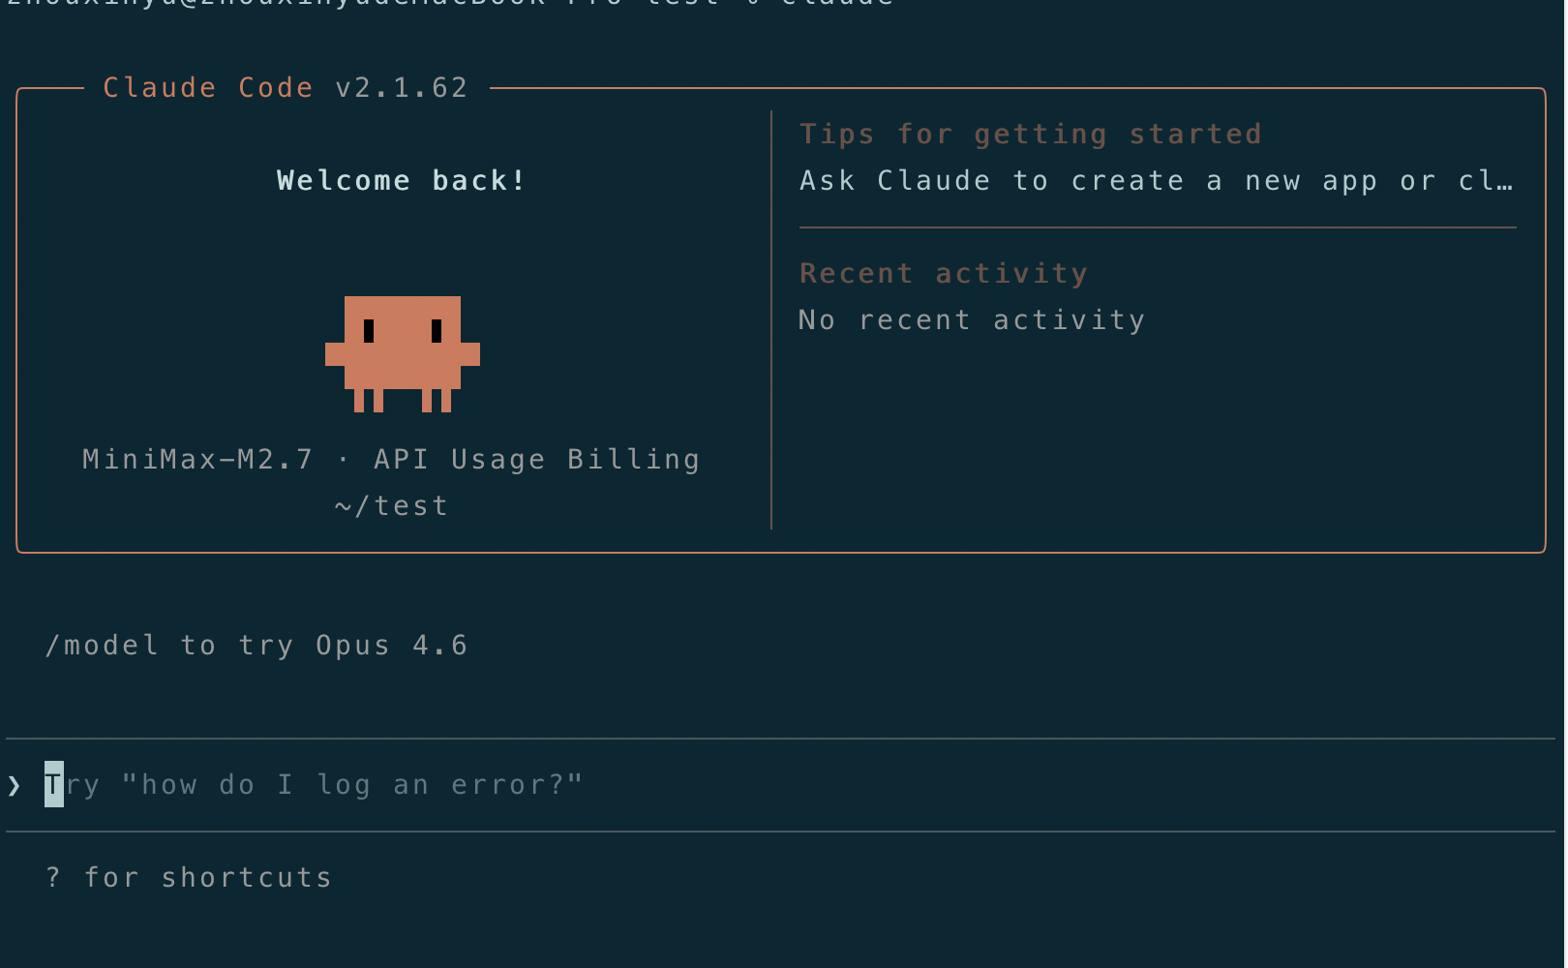Click the "No recent activity" text
The height and width of the screenshot is (968, 1568).
973,320
